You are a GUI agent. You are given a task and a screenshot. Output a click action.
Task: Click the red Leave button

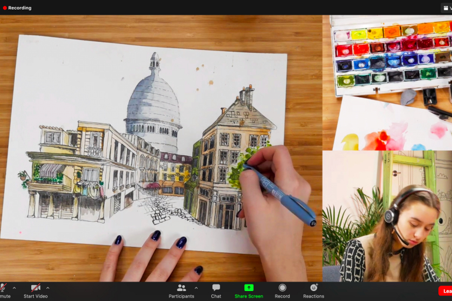tap(446, 291)
